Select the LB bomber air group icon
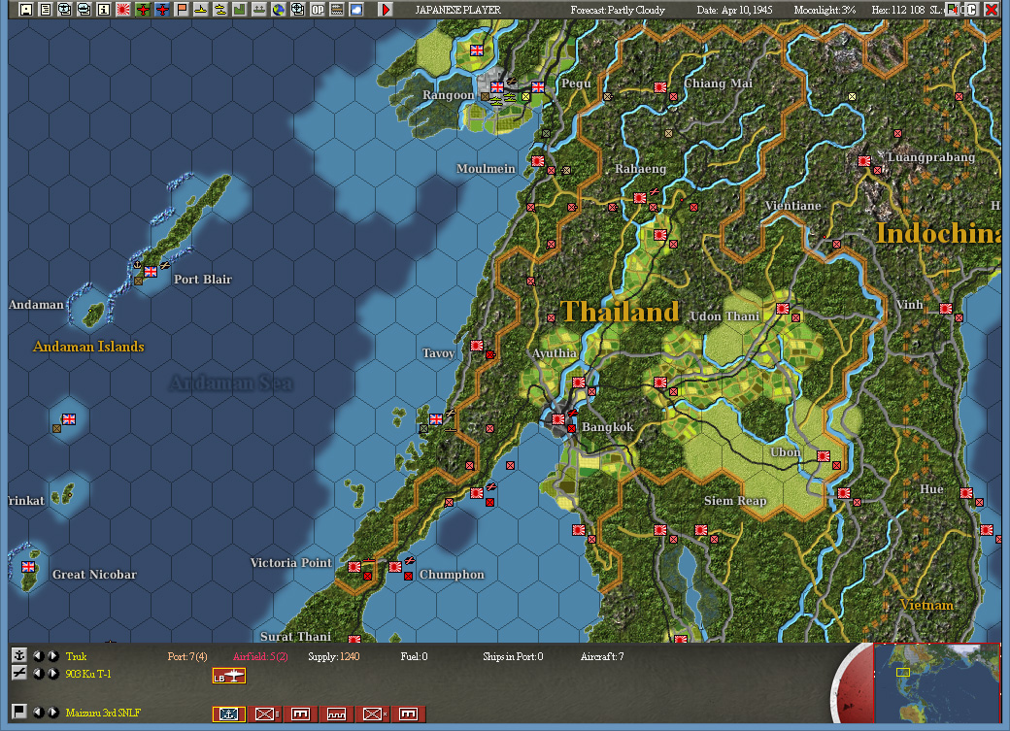 (229, 676)
